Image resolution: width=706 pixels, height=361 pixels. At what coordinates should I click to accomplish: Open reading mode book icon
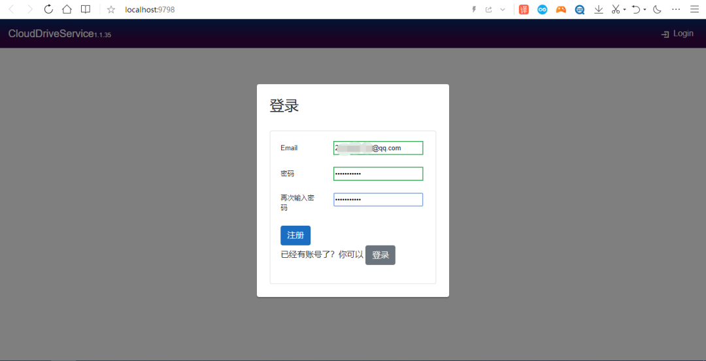pyautogui.click(x=86, y=10)
